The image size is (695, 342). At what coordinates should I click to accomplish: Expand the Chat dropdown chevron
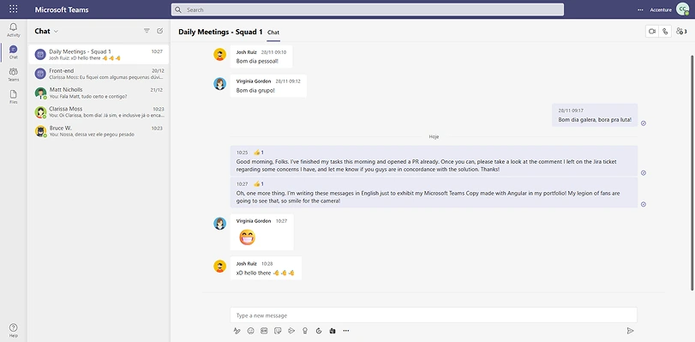(x=57, y=32)
